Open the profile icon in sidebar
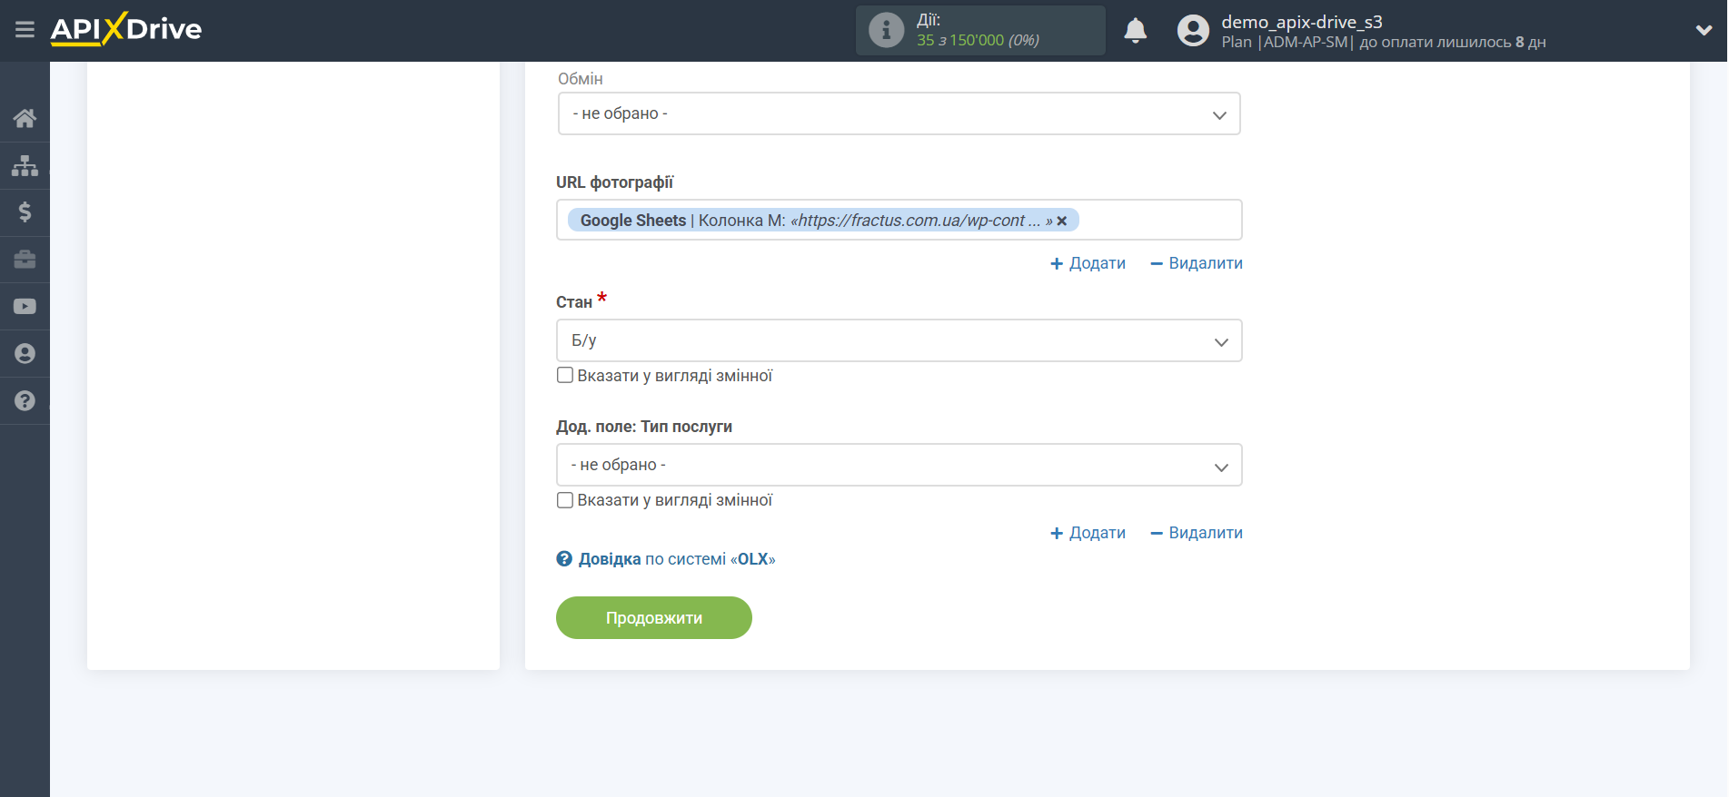The height and width of the screenshot is (797, 1729). click(25, 354)
